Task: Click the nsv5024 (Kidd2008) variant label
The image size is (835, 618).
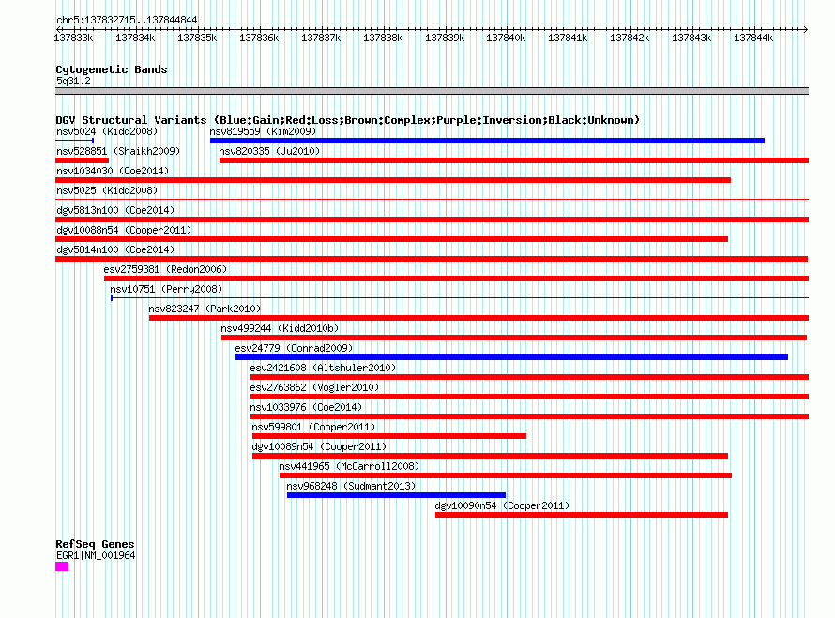Action: [107, 131]
